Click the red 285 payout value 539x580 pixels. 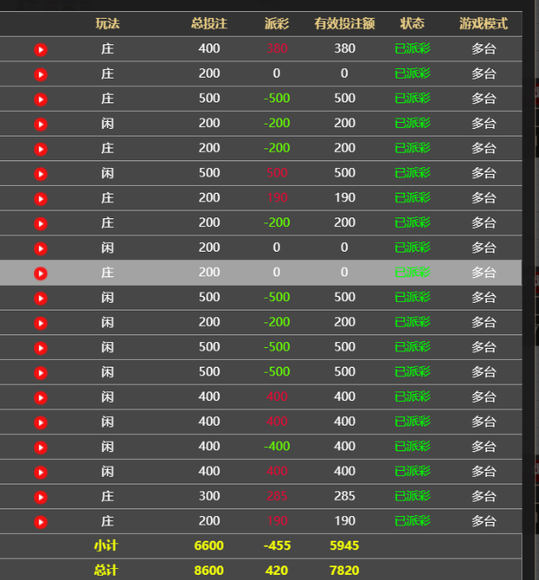coord(276,496)
